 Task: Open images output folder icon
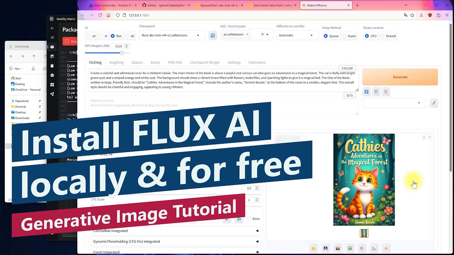[314, 248]
